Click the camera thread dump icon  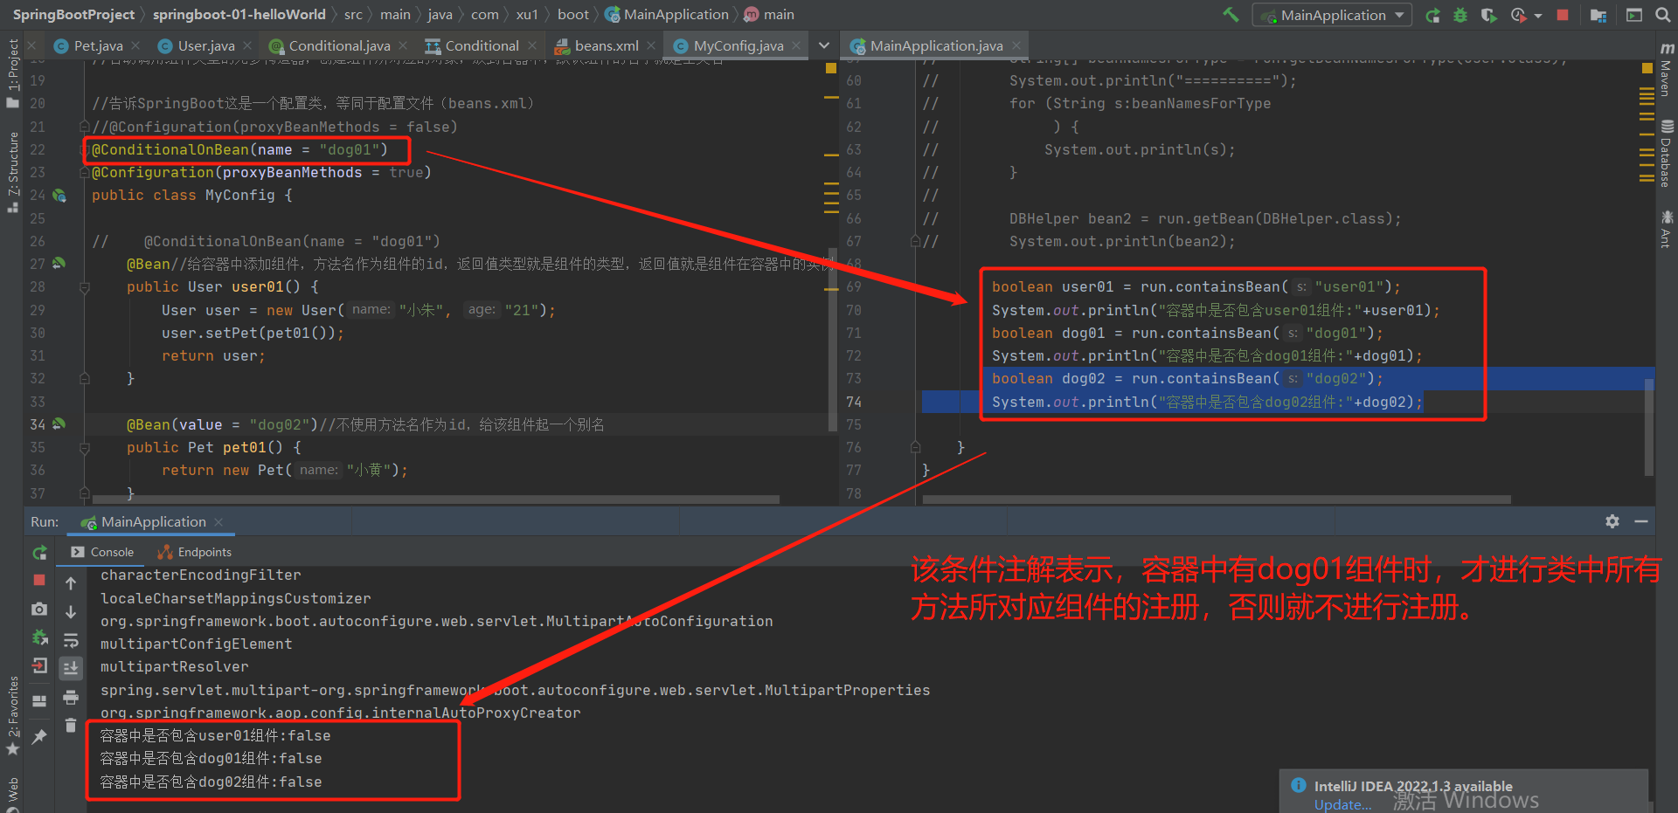click(39, 609)
